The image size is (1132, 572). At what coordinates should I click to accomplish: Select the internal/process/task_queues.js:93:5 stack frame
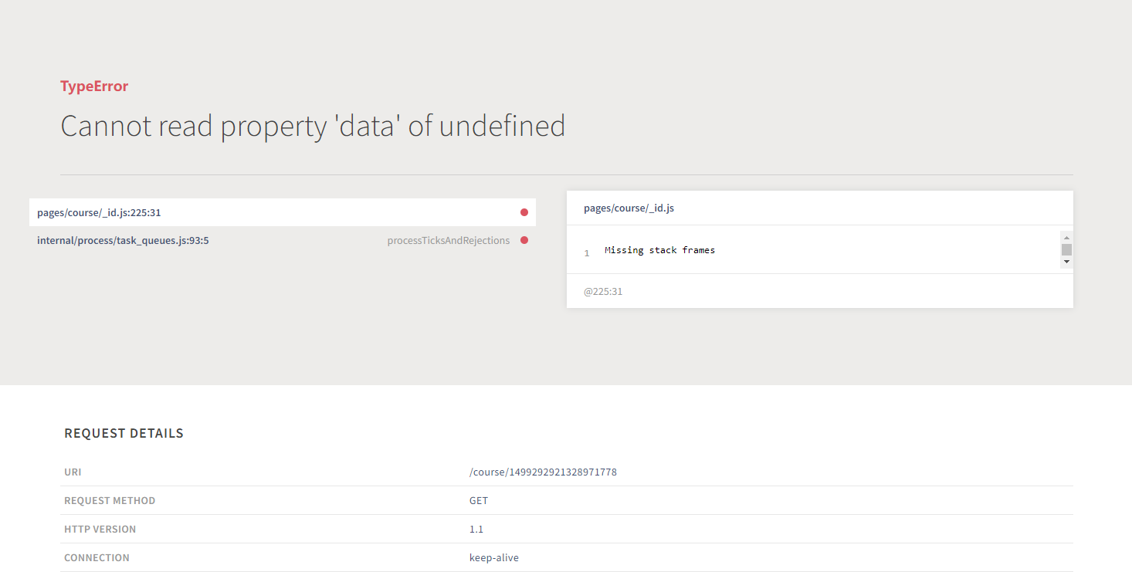pos(283,240)
